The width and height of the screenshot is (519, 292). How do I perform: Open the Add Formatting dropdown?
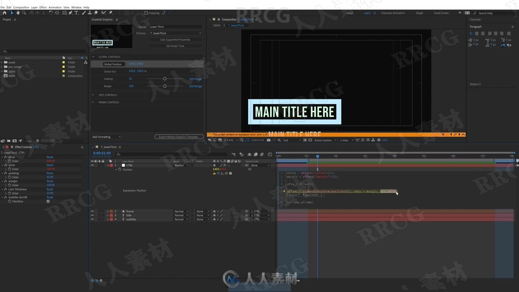106,137
